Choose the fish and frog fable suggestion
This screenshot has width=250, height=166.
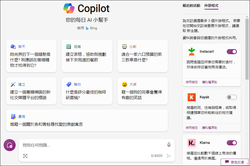(x=46, y=124)
